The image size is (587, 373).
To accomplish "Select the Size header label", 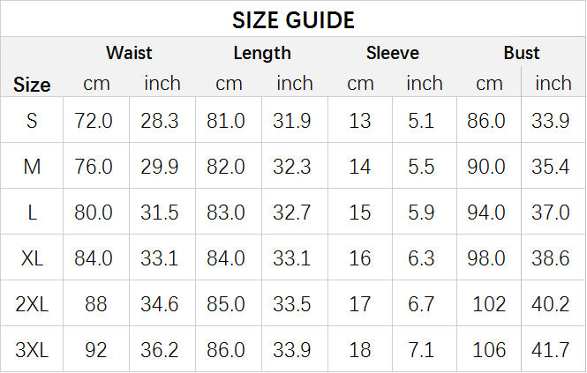I will pos(32,85).
